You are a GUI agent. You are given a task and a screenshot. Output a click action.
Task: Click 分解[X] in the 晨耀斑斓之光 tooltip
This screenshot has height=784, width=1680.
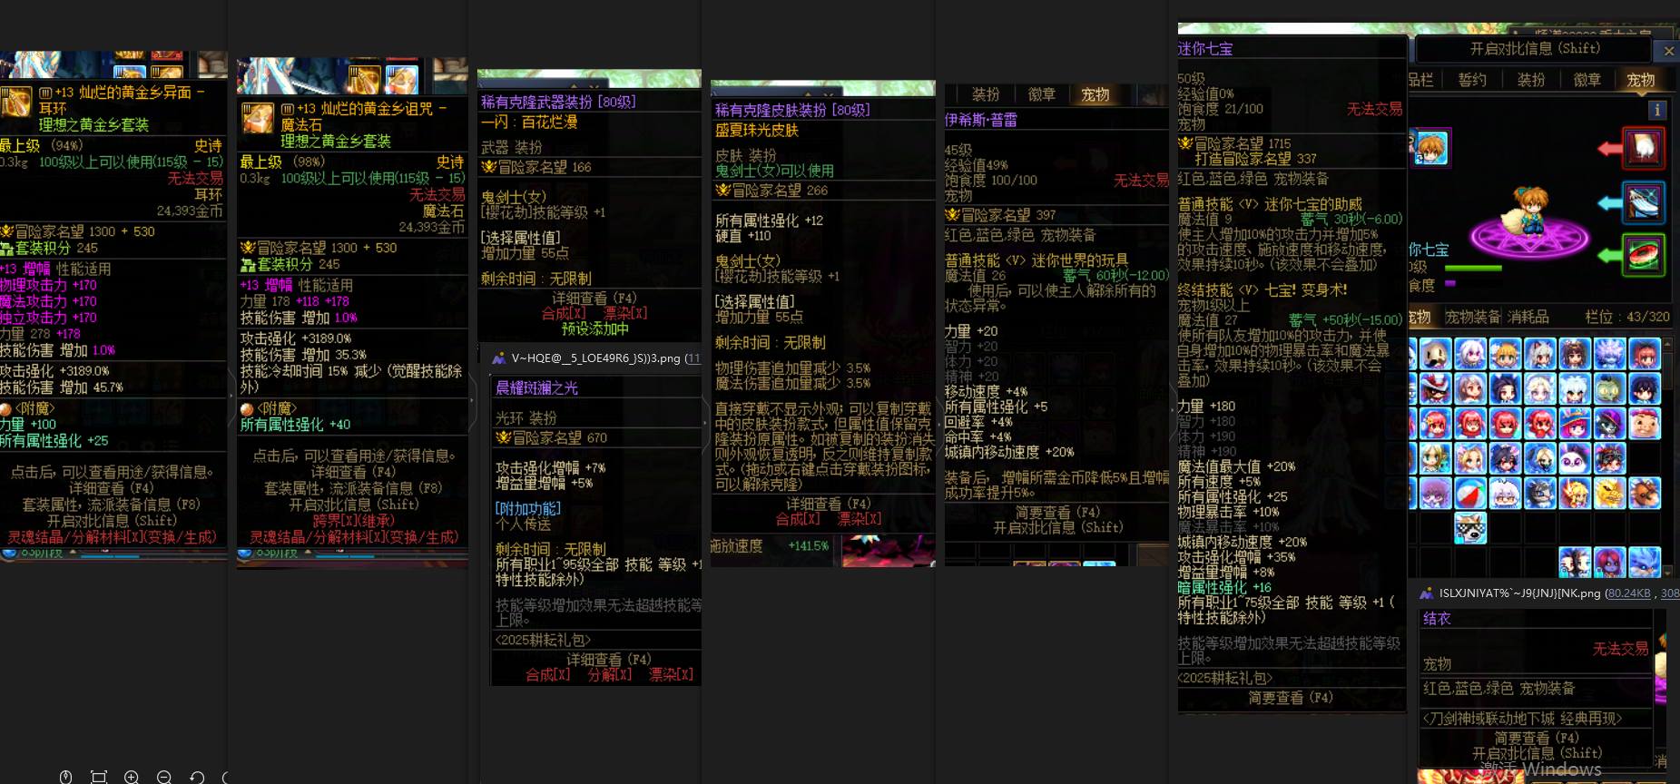[609, 674]
